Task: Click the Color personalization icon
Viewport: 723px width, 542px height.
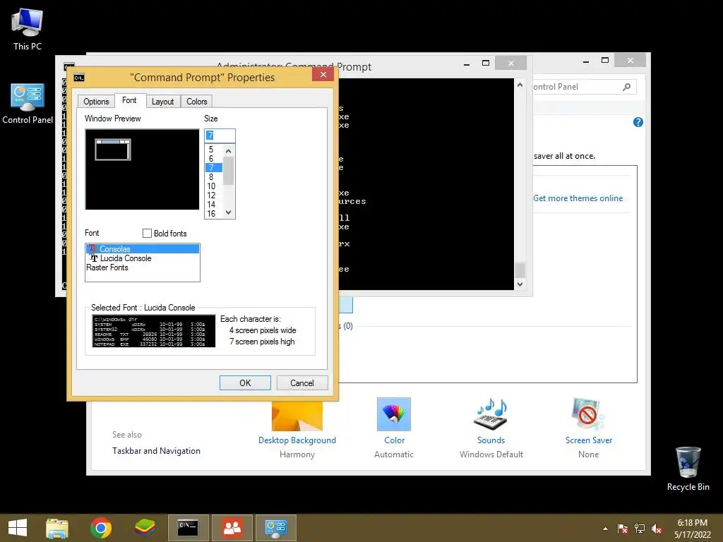Action: (x=394, y=414)
